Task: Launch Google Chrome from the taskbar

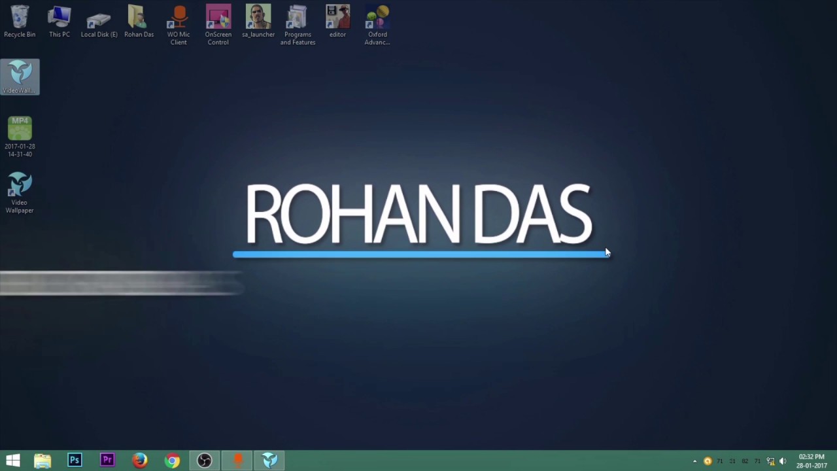Action: tap(172, 461)
